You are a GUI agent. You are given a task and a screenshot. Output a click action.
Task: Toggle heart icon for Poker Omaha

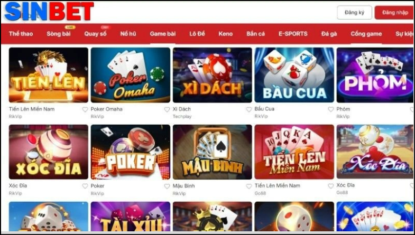point(167,109)
